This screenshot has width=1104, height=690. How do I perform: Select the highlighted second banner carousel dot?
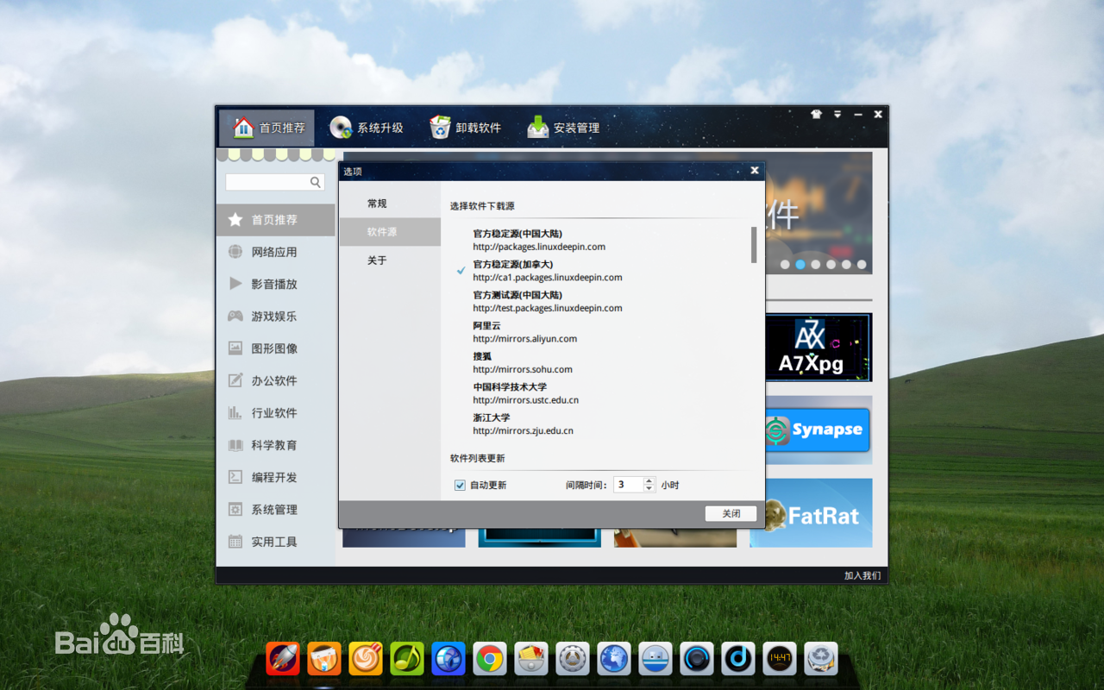click(800, 265)
